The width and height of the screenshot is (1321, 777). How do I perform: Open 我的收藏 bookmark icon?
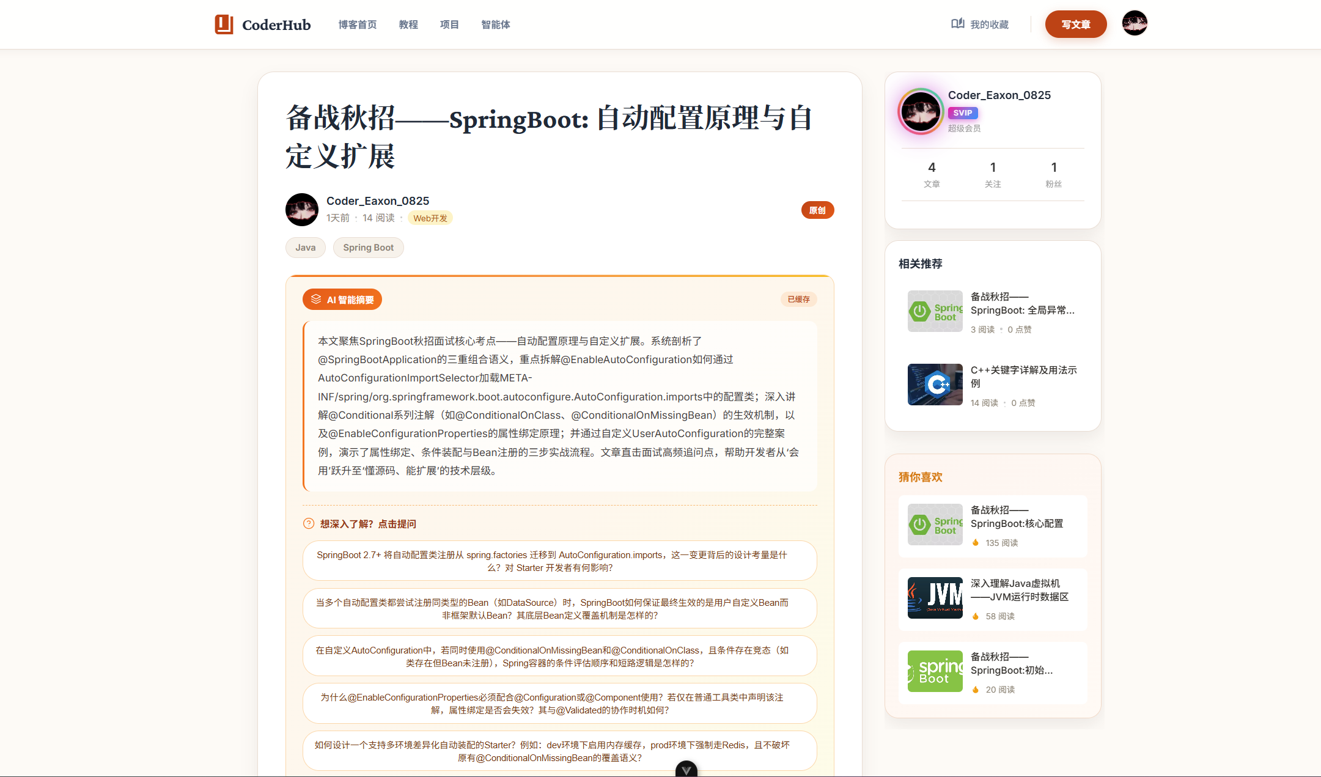point(957,24)
